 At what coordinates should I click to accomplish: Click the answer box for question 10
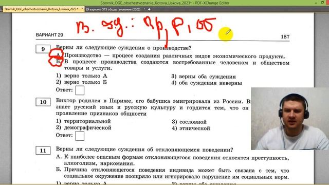(x=80, y=136)
